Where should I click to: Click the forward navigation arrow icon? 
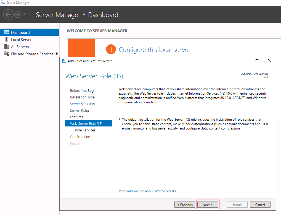tap(18, 14)
